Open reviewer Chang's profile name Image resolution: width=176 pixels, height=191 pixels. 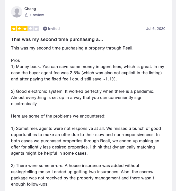pyautogui.click(x=30, y=9)
